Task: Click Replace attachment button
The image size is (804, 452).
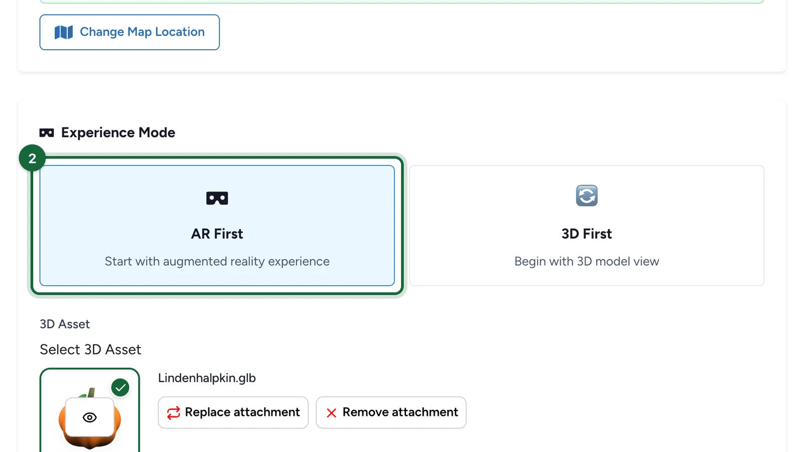Action: click(x=233, y=412)
